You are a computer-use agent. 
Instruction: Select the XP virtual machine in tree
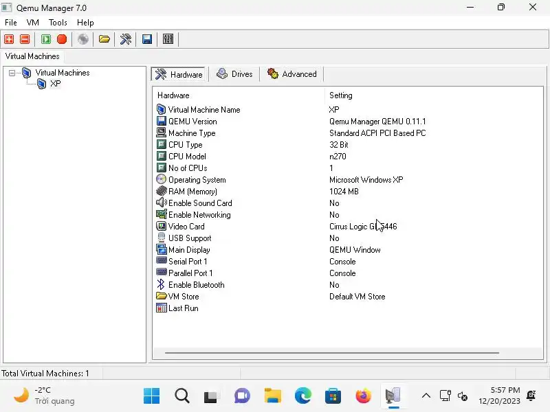click(55, 84)
